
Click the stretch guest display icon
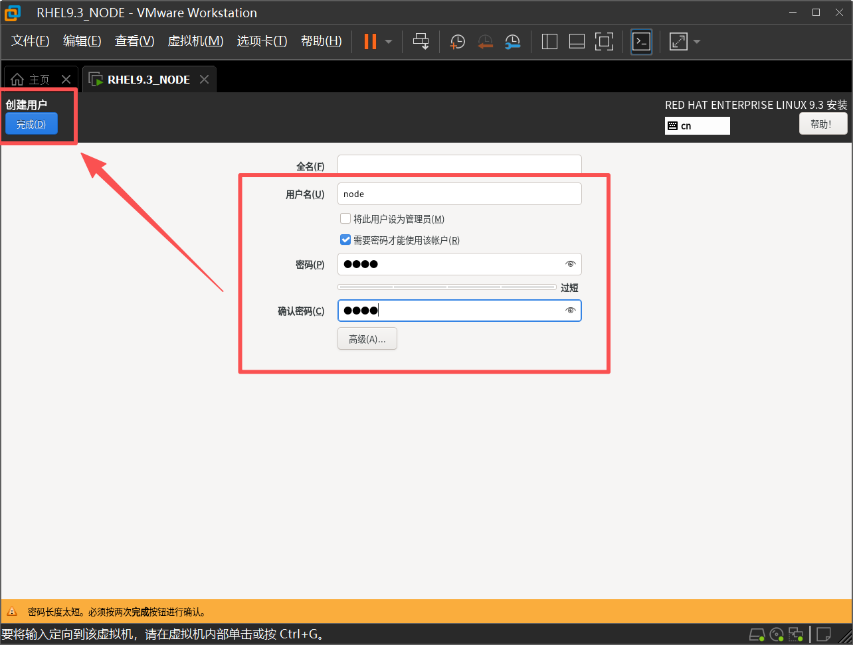click(678, 42)
